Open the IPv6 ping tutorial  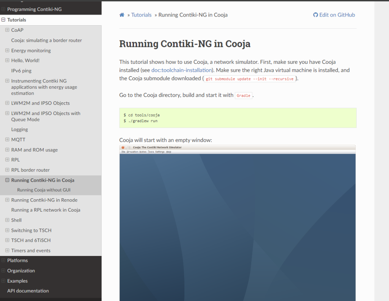(21, 71)
